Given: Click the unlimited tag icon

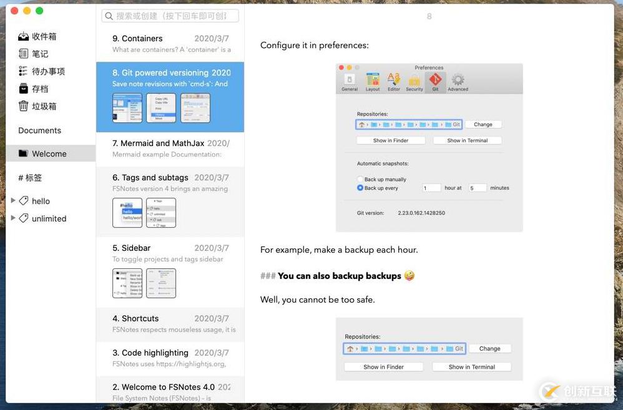Looking at the screenshot, I should click(24, 218).
